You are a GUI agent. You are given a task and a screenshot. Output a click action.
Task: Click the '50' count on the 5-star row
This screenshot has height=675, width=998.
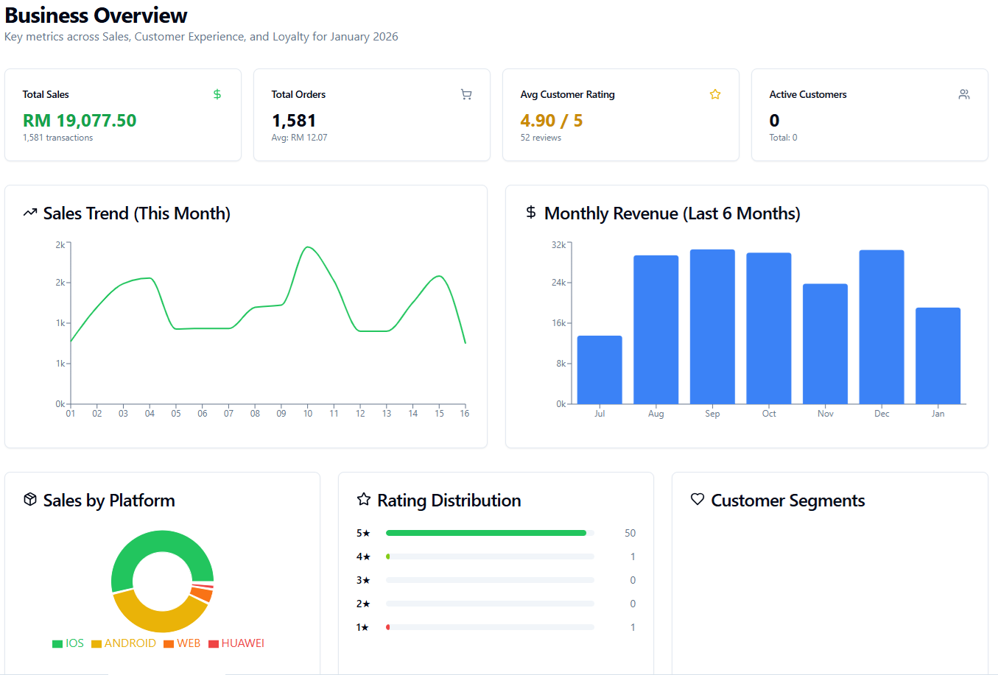(630, 533)
